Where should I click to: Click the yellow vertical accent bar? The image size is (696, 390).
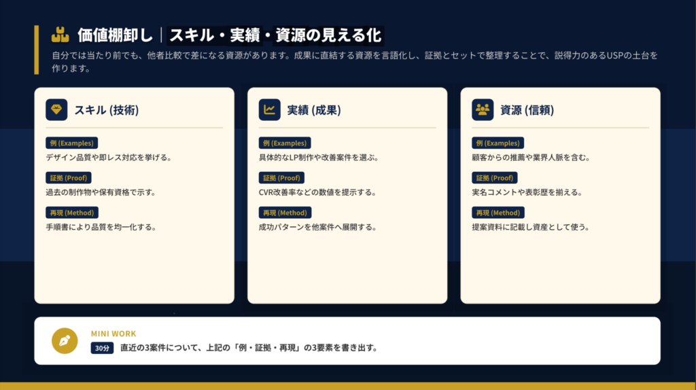tap(37, 50)
